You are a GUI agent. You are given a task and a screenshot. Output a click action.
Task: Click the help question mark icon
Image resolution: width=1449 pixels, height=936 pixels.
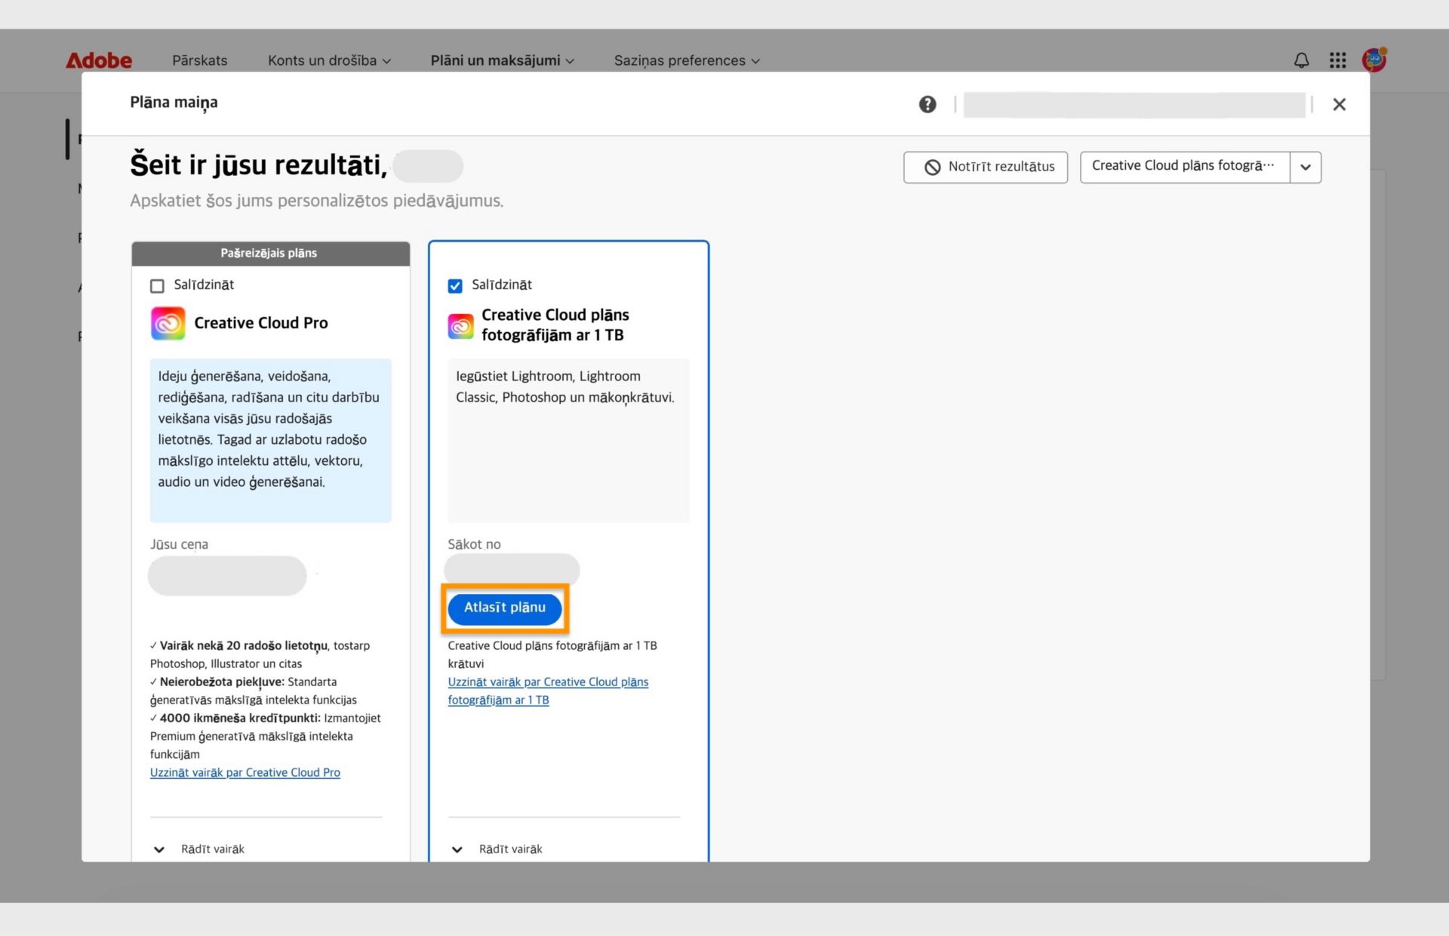[x=928, y=105]
